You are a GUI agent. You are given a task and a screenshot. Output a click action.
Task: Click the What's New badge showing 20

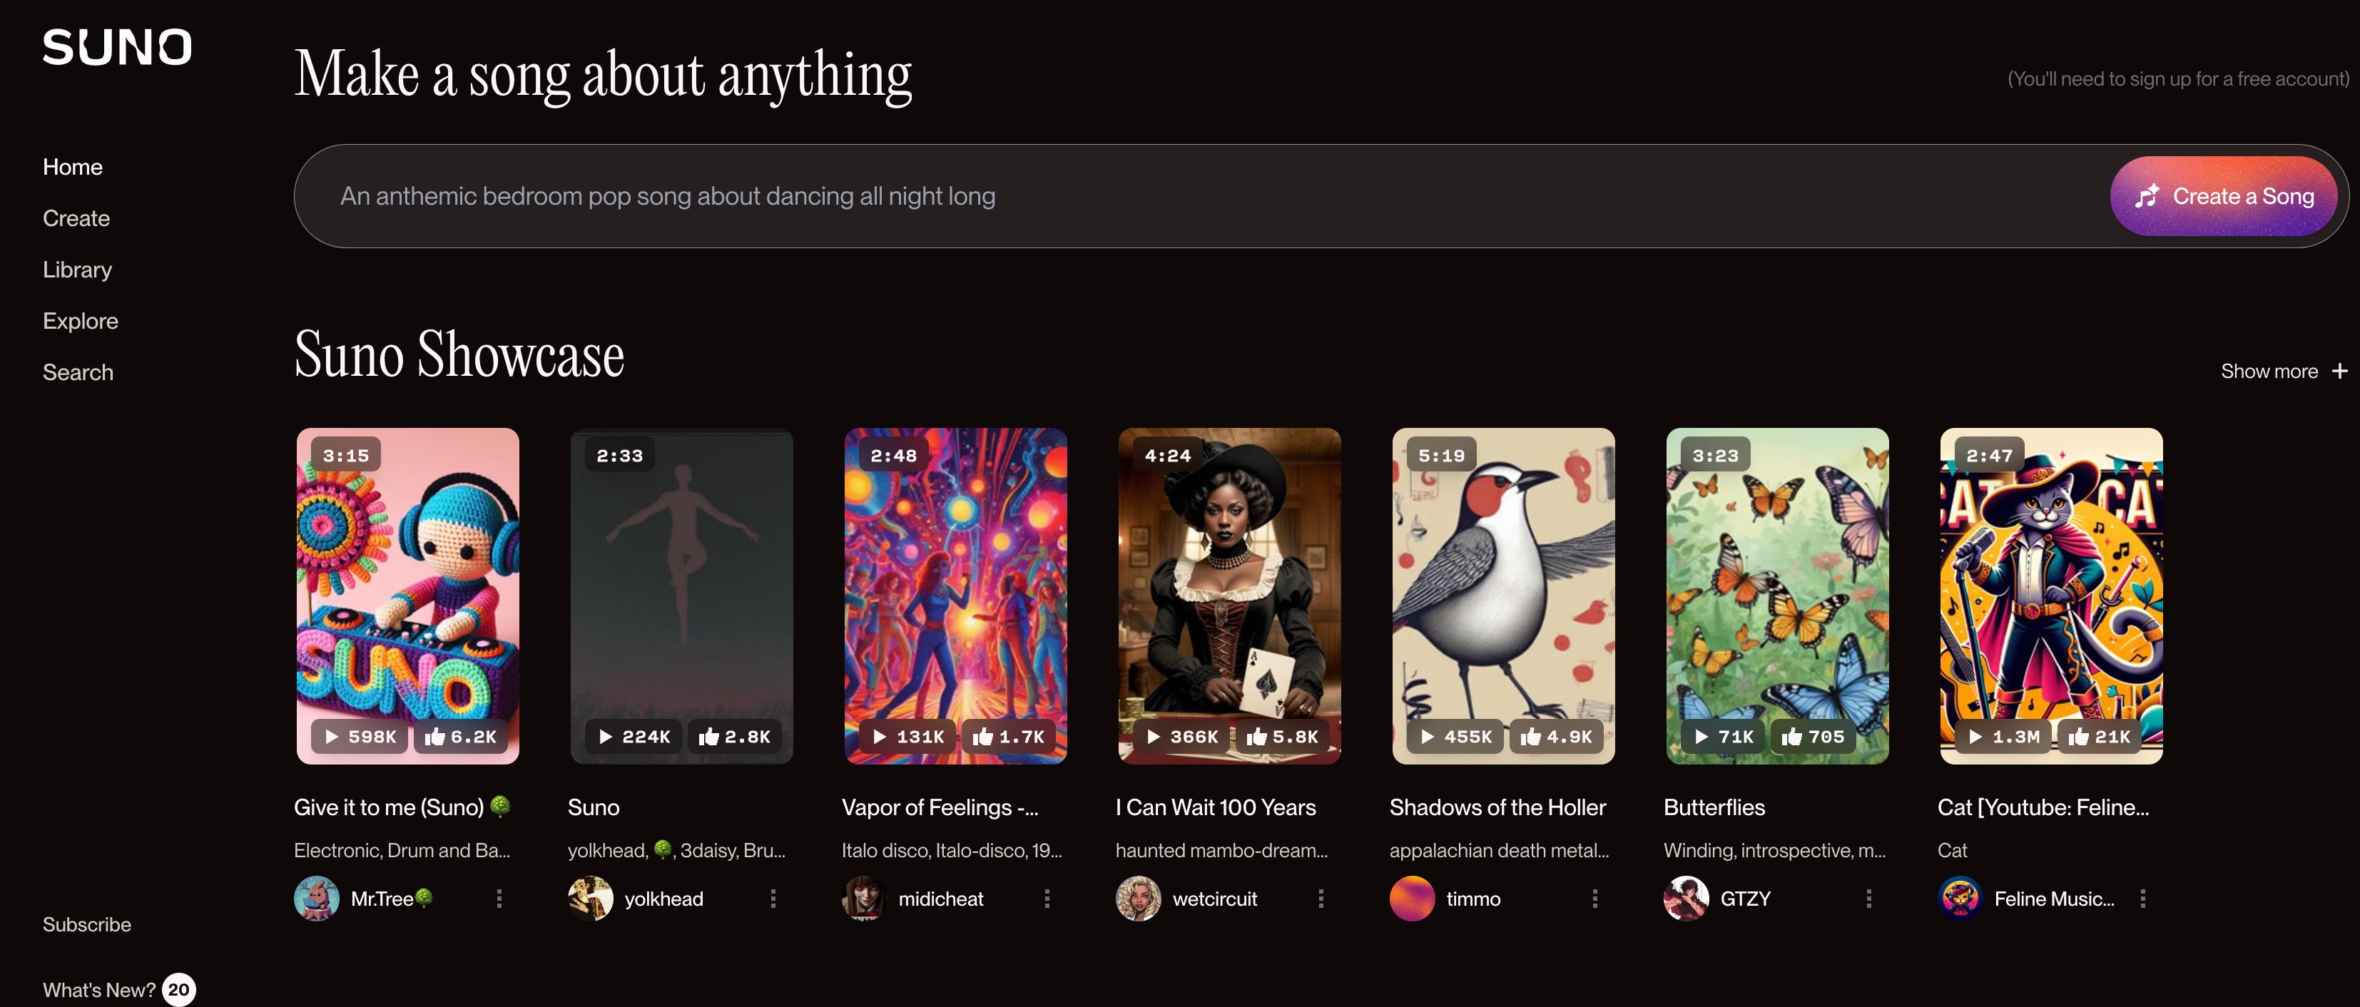[x=178, y=990]
